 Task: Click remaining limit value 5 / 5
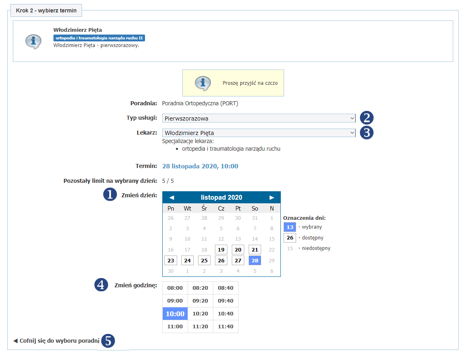coord(168,181)
